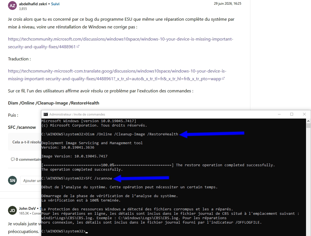311x236 pixels.
Task: Click the command prompt scrollbar thumb
Action: coord(308,125)
